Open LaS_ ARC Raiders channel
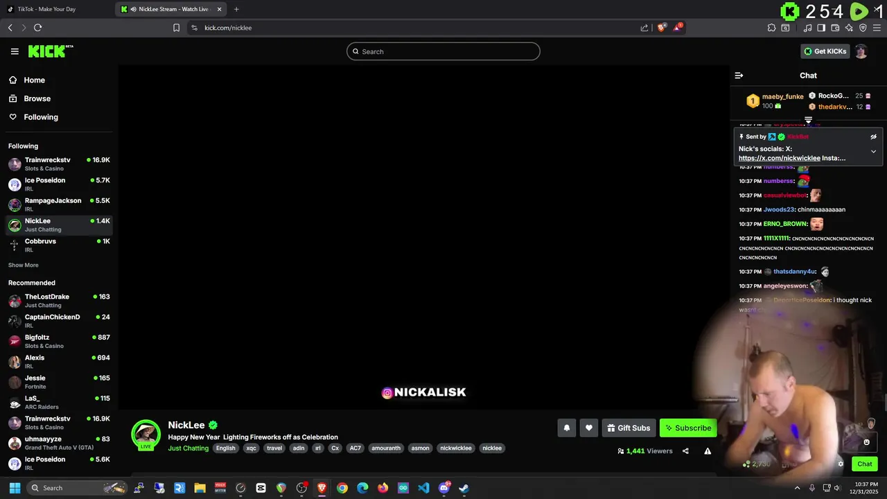887x499 pixels. click(x=59, y=403)
